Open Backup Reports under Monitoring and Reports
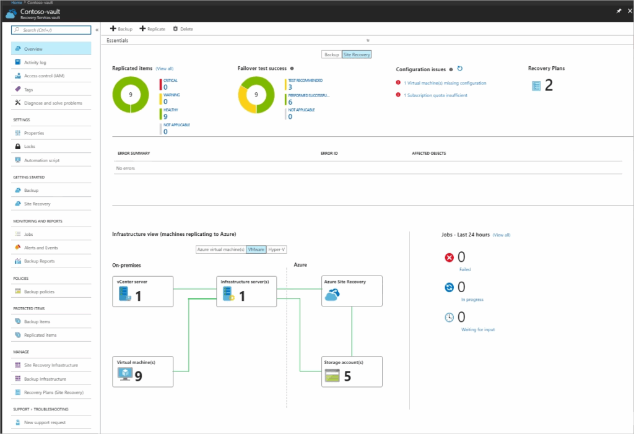634x434 pixels. click(x=41, y=261)
